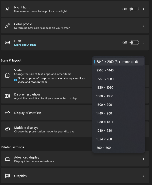
Task: Choose 1440 × 900 resolution option
Action: (119, 113)
